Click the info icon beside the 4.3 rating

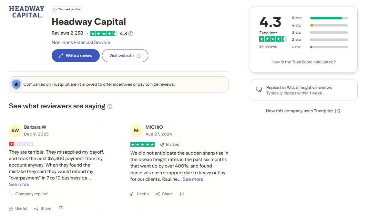point(130,33)
